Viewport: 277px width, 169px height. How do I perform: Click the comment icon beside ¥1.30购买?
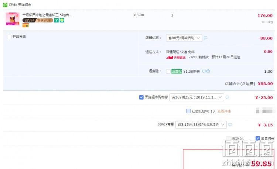[204, 71]
